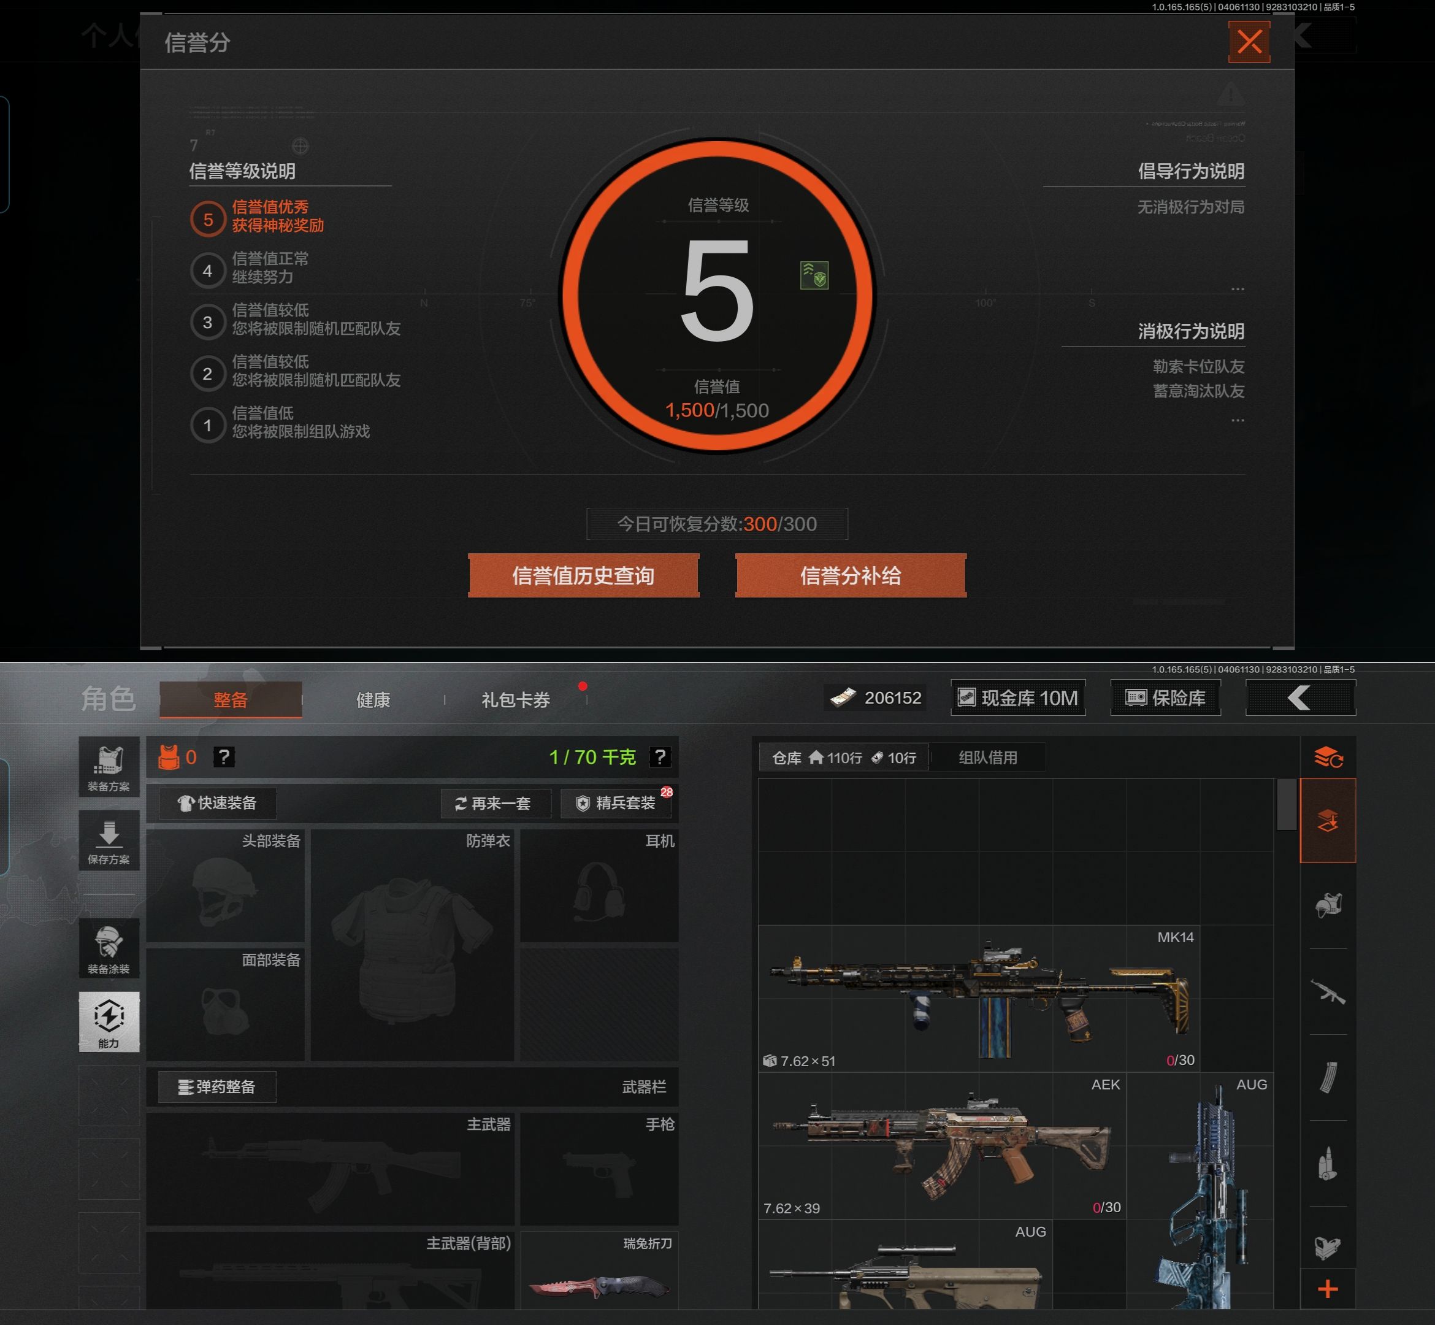Switch to the 健康 tab
This screenshot has height=1325, width=1435.
coord(373,700)
